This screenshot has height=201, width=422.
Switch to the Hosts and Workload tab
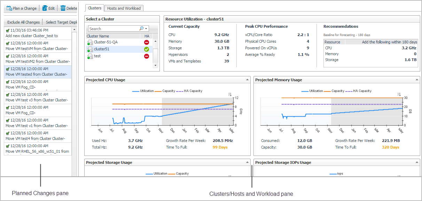124,8
